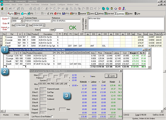The width and height of the screenshot is (166, 120).
Task: Click the Glass Office cube icon beside System menu
Action: tap(2, 5)
